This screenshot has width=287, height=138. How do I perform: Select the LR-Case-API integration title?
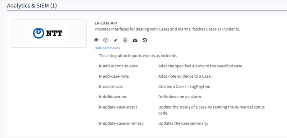click(106, 23)
